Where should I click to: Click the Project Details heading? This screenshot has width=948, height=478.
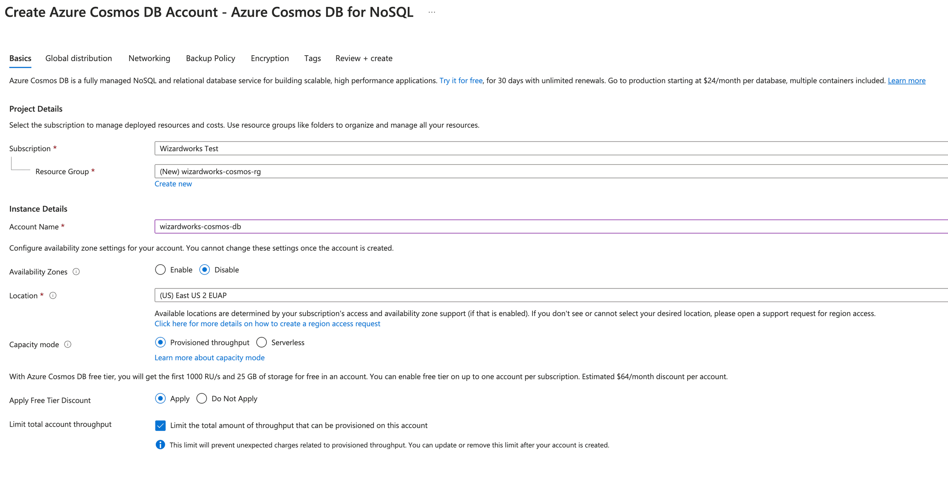coord(36,109)
